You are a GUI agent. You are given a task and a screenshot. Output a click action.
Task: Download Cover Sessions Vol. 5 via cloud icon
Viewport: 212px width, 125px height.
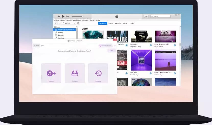click(x=175, y=45)
